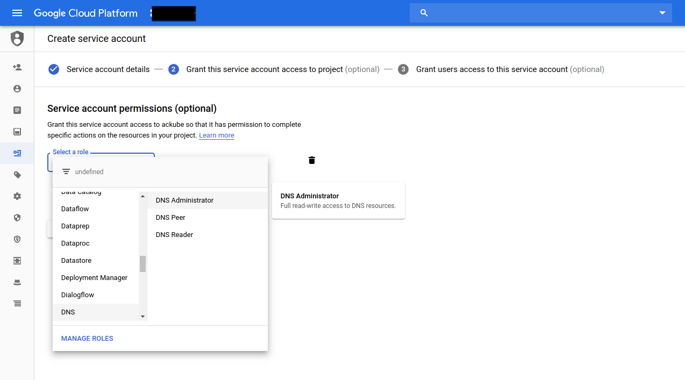This screenshot has height=380, width=685.
Task: Click the service list scrollbar down arrow
Action: [142, 317]
